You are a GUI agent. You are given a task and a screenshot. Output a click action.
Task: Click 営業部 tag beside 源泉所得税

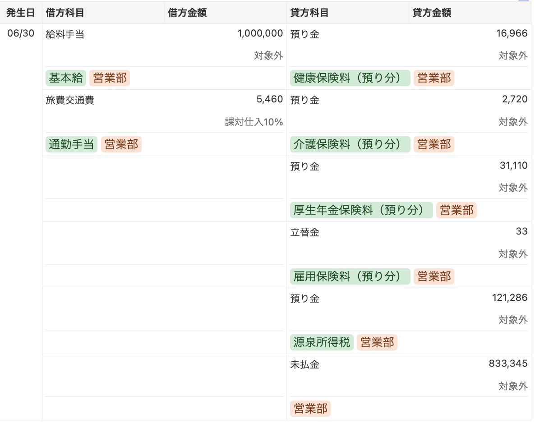pos(377,342)
